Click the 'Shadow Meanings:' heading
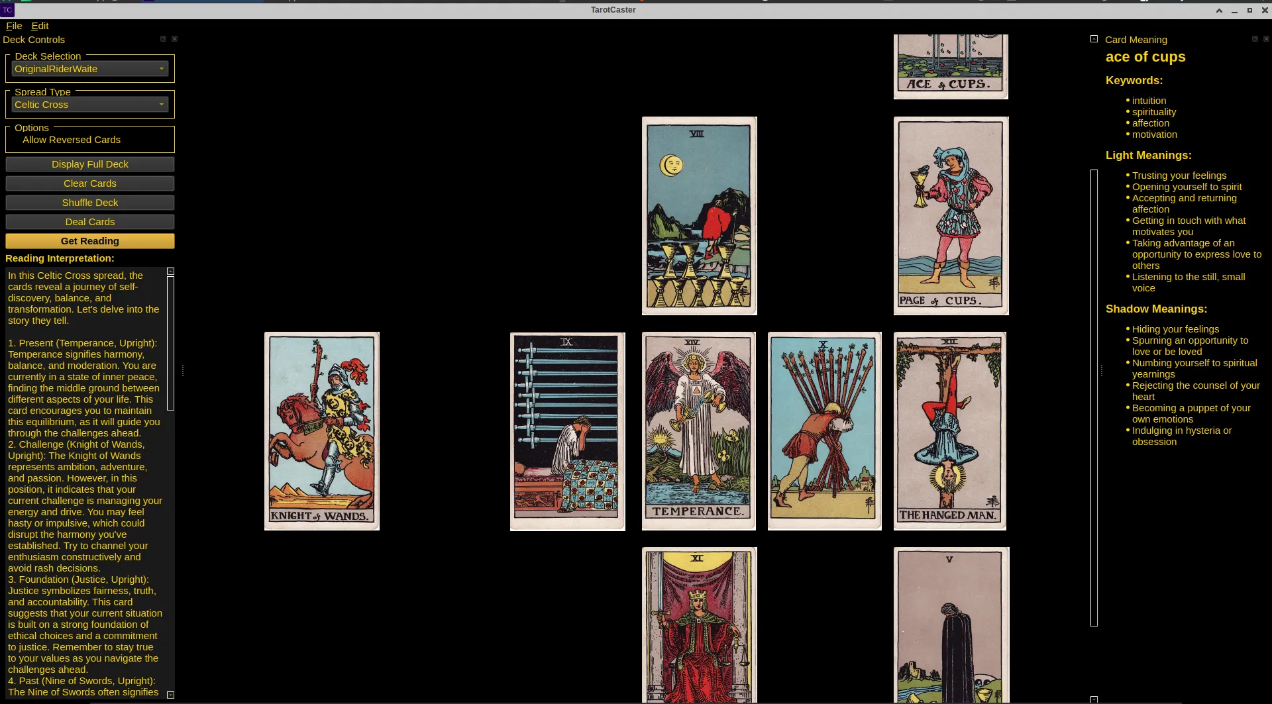Viewport: 1272px width, 704px height. click(x=1156, y=309)
